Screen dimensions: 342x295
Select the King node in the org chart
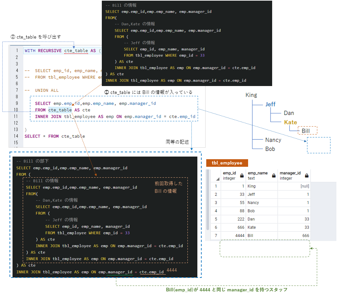[x=251, y=95]
